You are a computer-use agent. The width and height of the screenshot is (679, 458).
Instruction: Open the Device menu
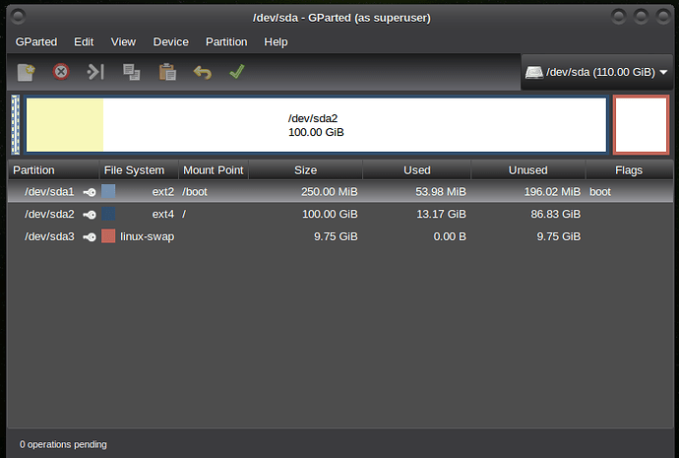pyautogui.click(x=170, y=42)
